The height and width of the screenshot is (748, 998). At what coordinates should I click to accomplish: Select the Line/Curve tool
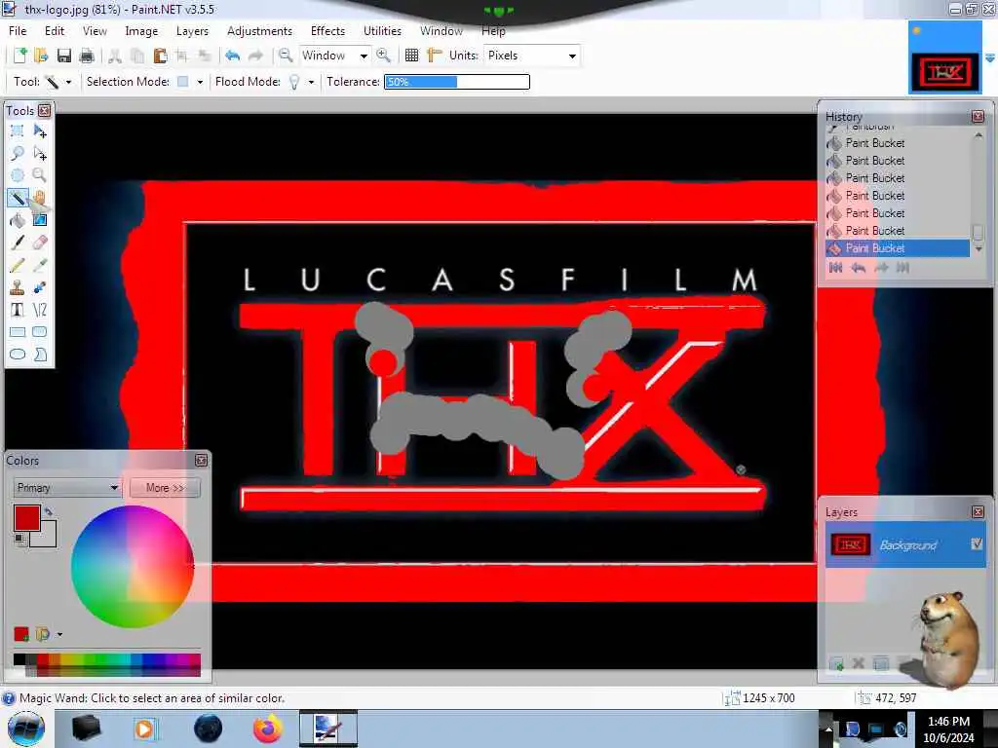(x=39, y=310)
